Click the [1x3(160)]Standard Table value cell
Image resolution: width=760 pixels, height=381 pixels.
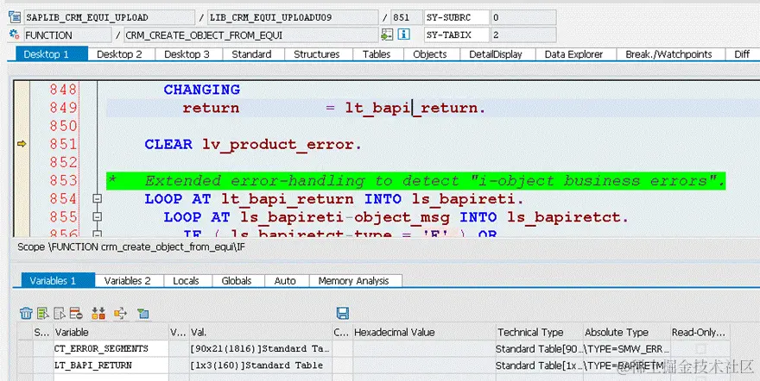tap(260, 365)
